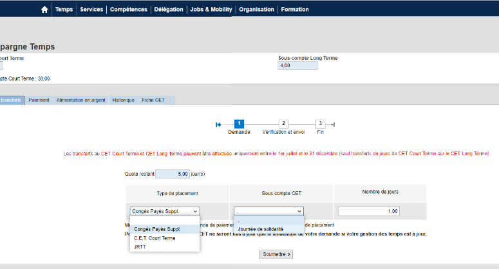Viewport: 499px width, 269px height.
Task: Expand the Type de placement dropdown
Action: click(x=165, y=211)
